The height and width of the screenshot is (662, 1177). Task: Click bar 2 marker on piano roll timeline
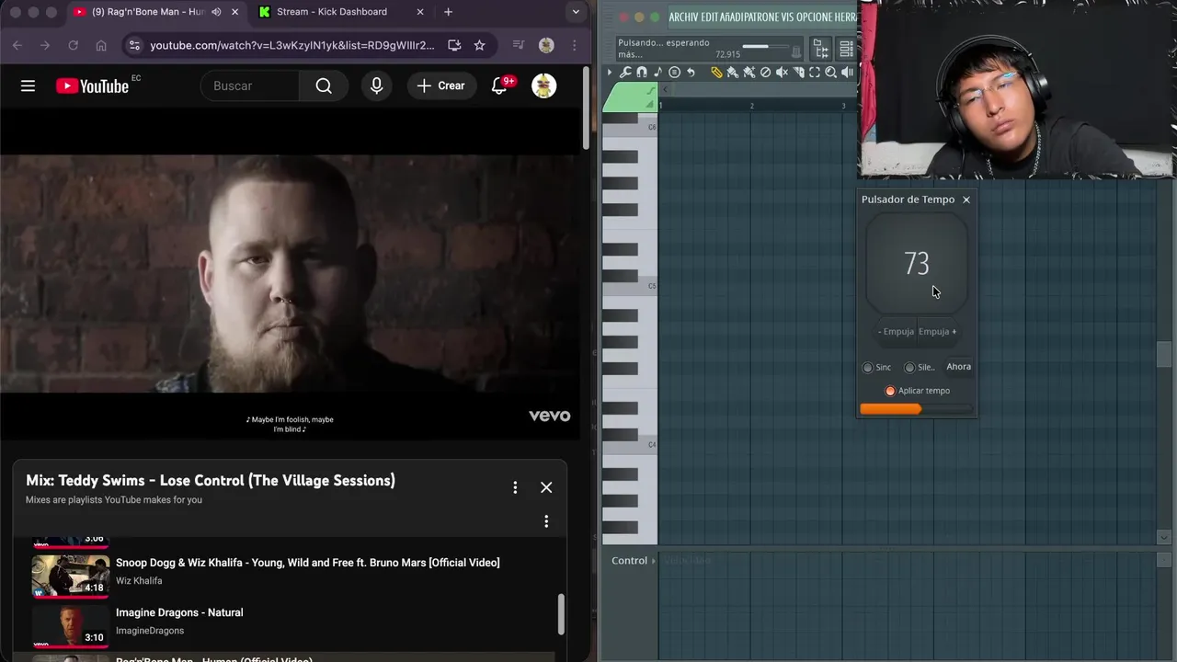(751, 106)
